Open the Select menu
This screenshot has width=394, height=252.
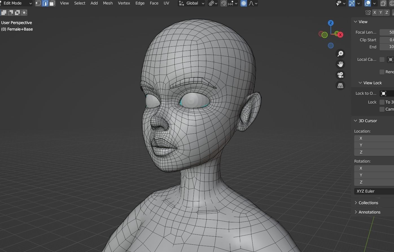[80, 3]
